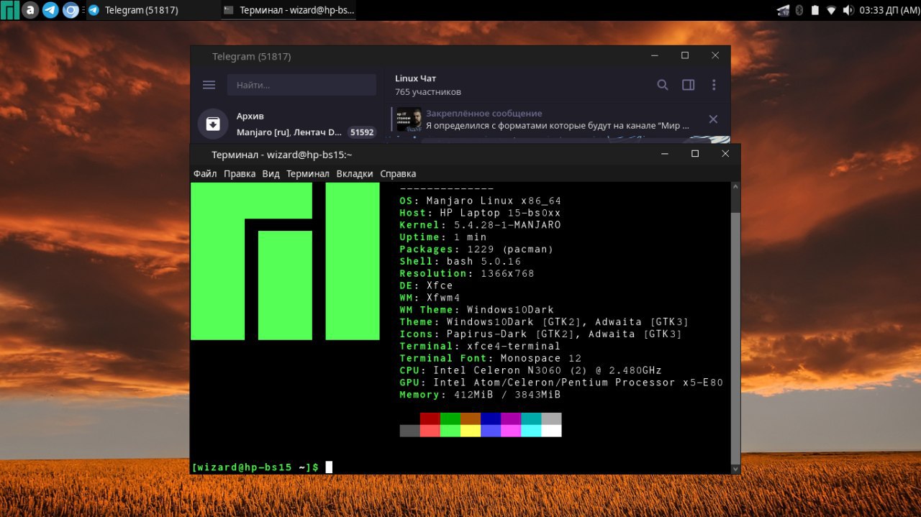921x517 pixels.
Task: Close the Telegram window
Action: 715,56
